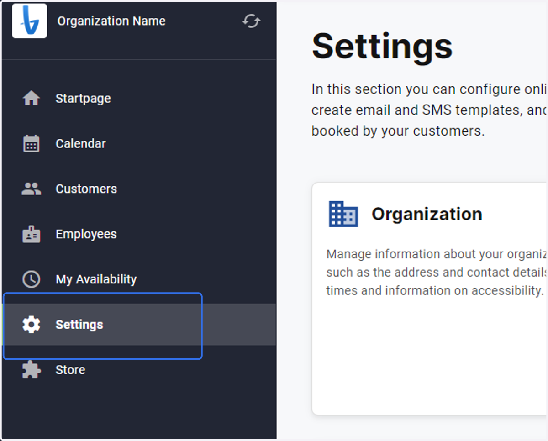Click the Organization building icon
This screenshot has height=441, width=548.
pos(343,214)
